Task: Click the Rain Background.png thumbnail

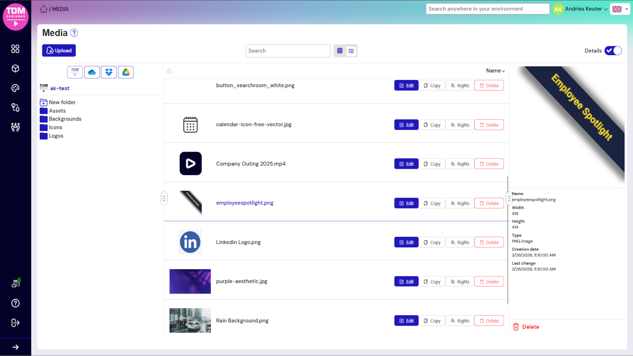Action: pos(190,320)
